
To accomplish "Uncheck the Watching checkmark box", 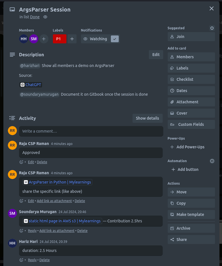I will click(x=115, y=39).
